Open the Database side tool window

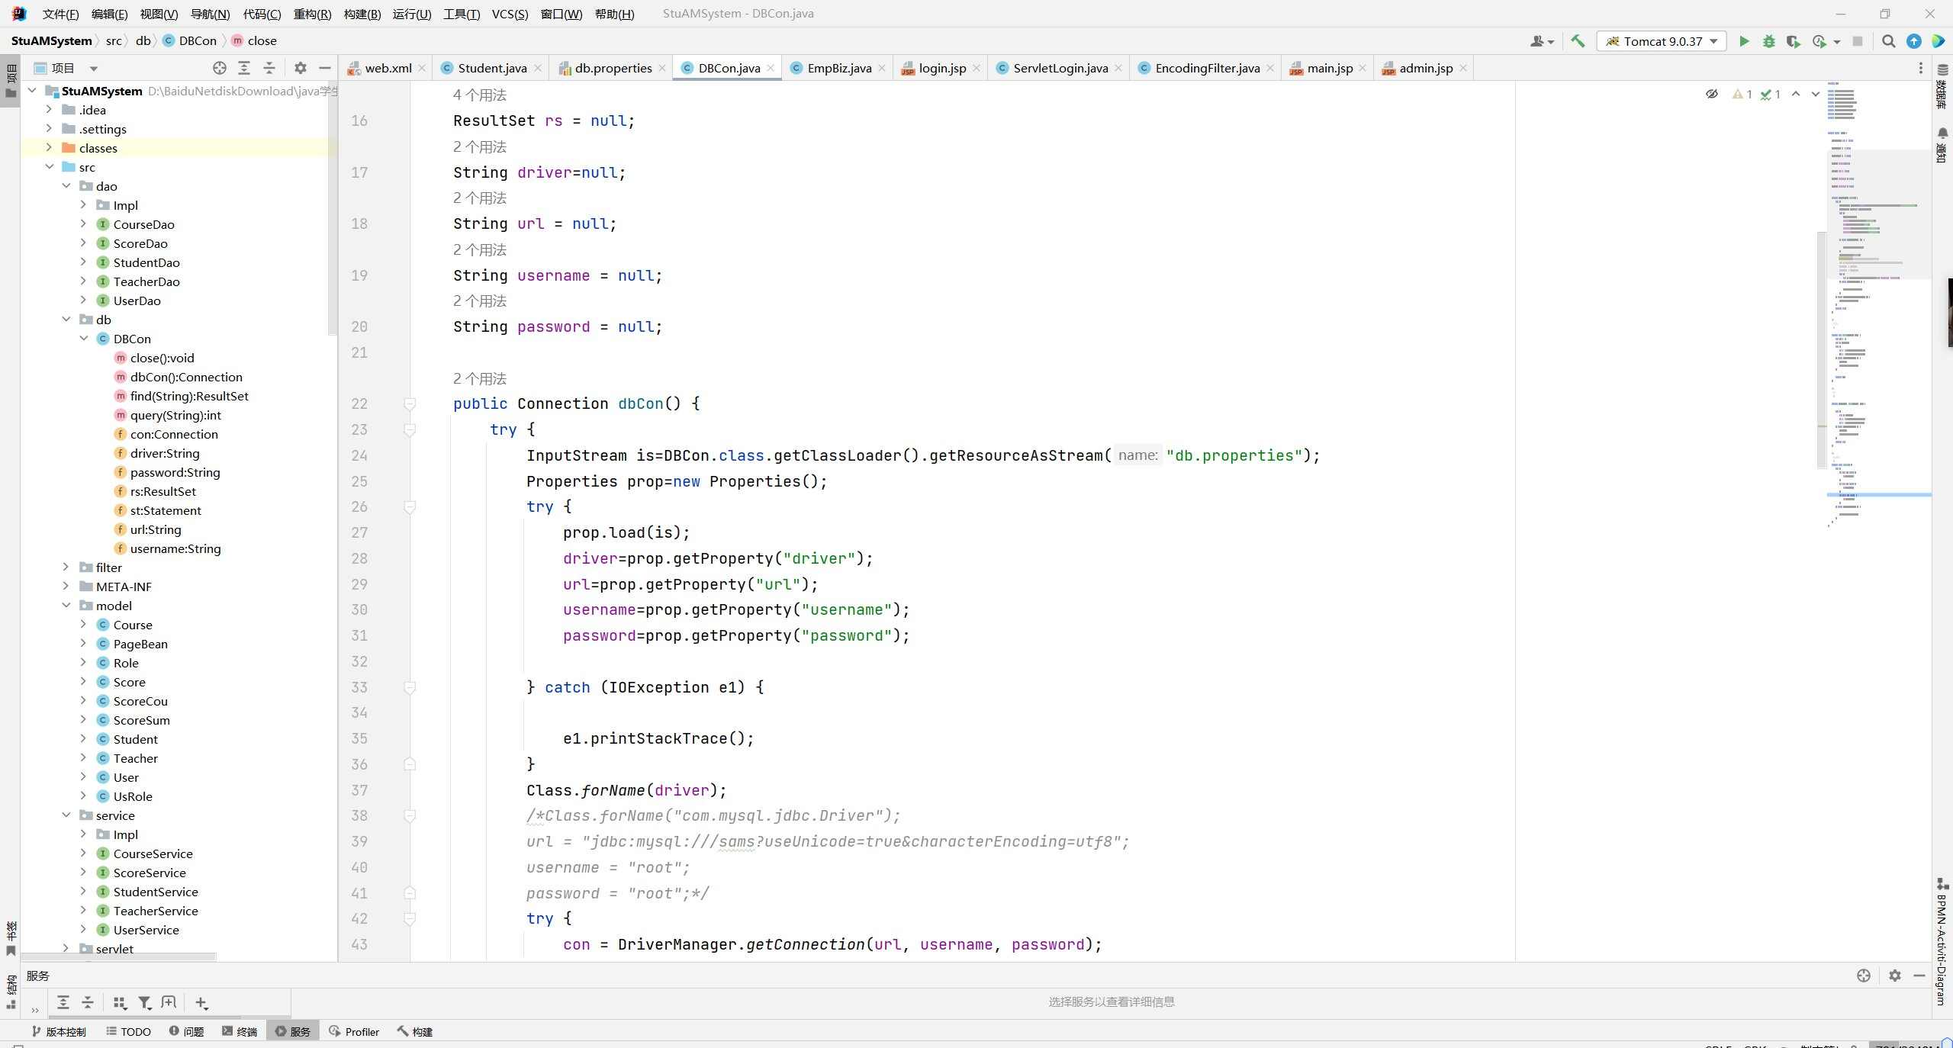[1942, 86]
